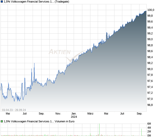Click the 0M volume axis label
This screenshot has width=157, height=138.
(x=150, y=135)
